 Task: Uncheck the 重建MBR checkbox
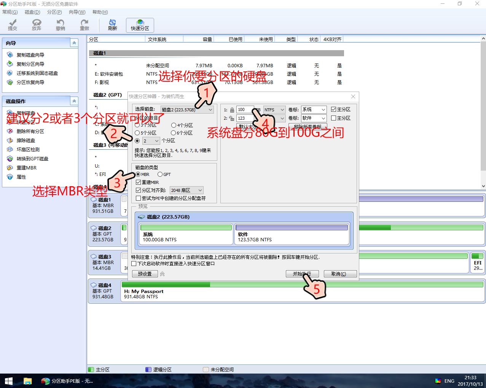click(139, 182)
